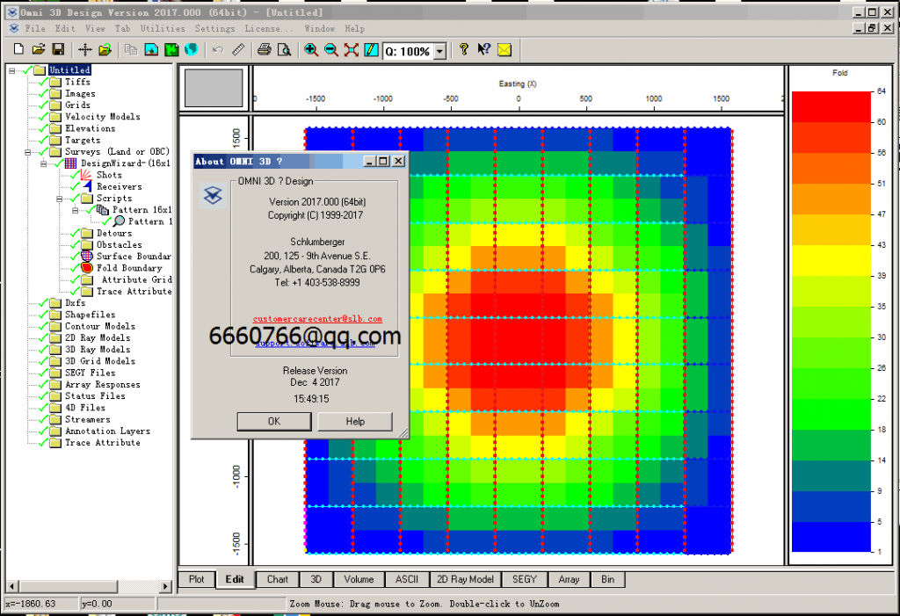
Task: Switch to the Chart tab
Action: tap(277, 579)
